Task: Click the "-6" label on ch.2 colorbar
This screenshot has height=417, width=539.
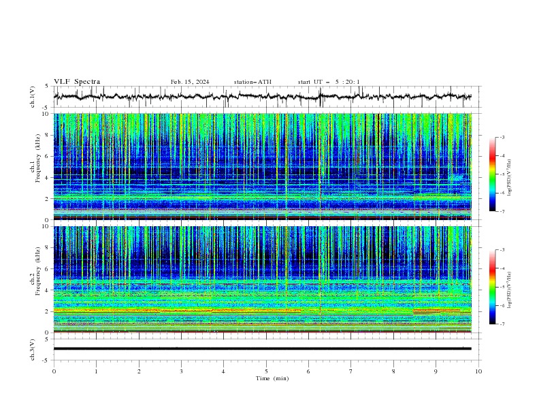Action: 502,305
